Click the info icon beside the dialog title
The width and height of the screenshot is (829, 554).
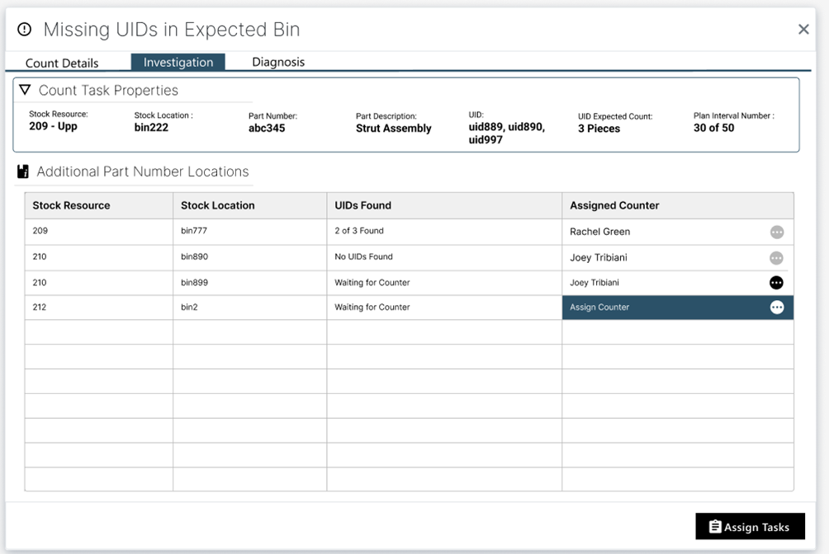click(x=24, y=29)
